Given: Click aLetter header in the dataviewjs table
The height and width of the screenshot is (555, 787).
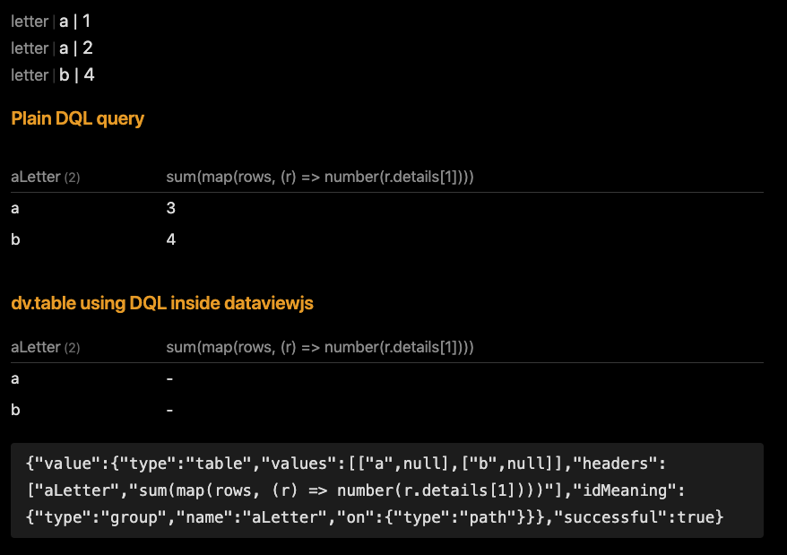Looking at the screenshot, I should coord(45,347).
